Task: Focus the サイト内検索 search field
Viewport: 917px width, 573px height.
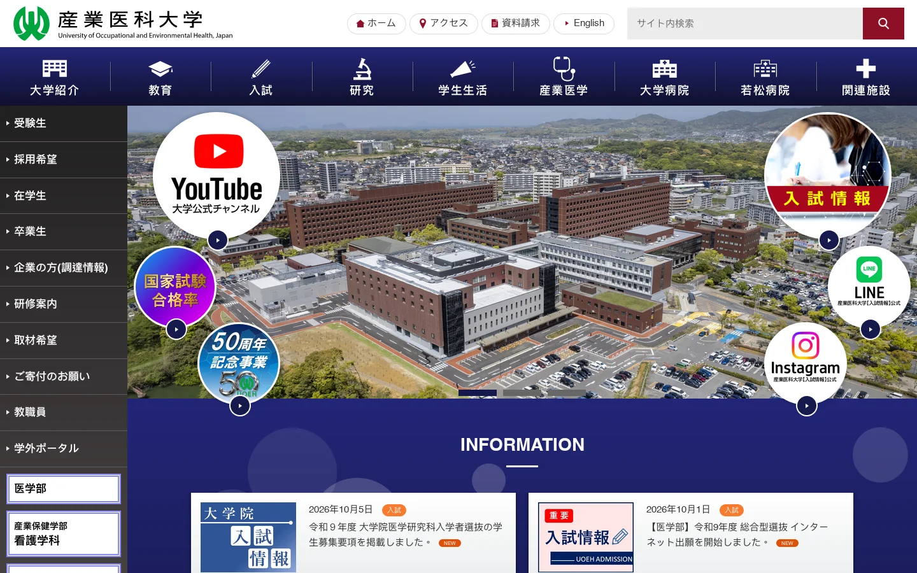Action: point(745,24)
